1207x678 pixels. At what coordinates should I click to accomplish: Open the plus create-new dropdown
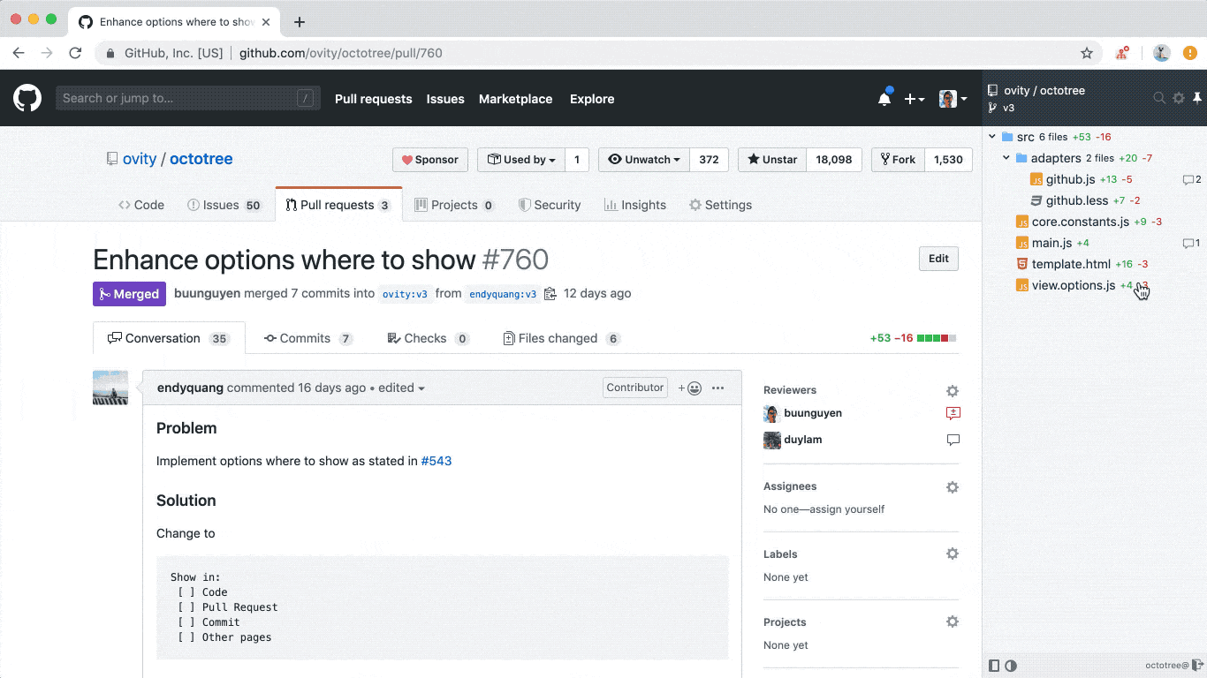[x=915, y=99]
